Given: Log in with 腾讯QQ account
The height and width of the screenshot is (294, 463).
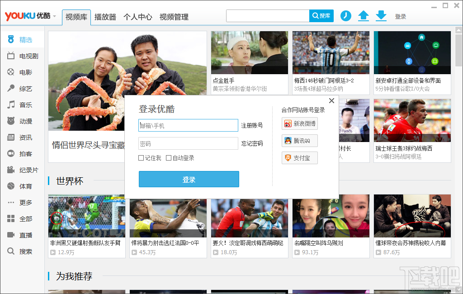Looking at the screenshot, I should click(x=300, y=141).
